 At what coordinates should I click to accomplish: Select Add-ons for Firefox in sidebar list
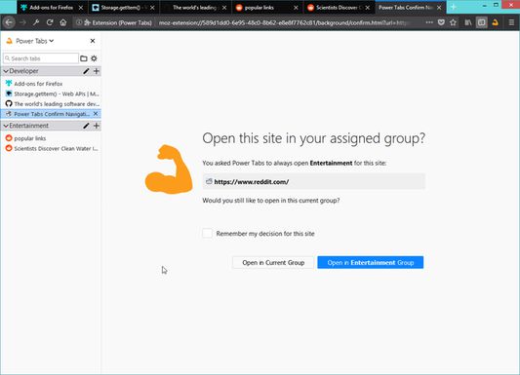(51, 84)
